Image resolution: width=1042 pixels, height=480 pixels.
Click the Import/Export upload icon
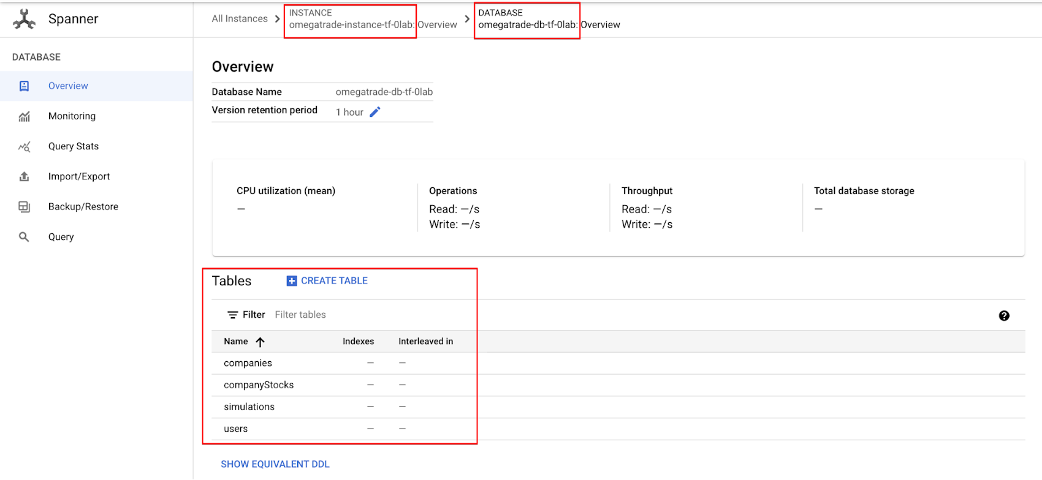point(24,176)
